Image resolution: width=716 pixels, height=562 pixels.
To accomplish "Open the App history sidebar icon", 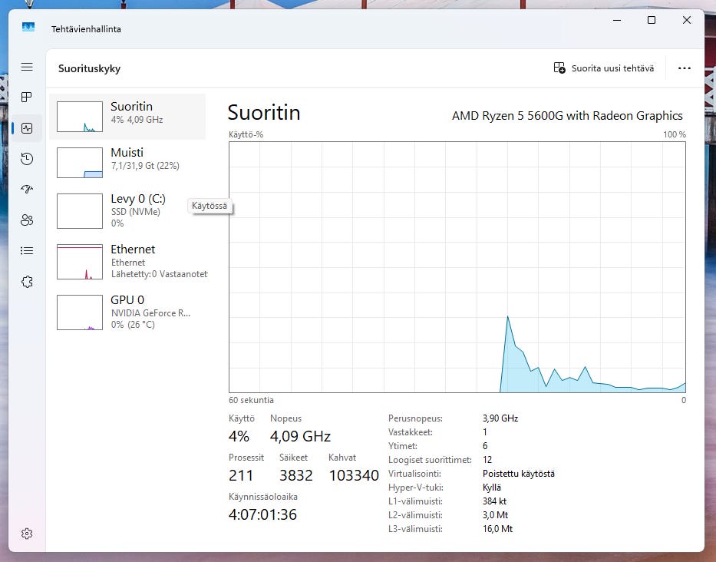I will 27,159.
